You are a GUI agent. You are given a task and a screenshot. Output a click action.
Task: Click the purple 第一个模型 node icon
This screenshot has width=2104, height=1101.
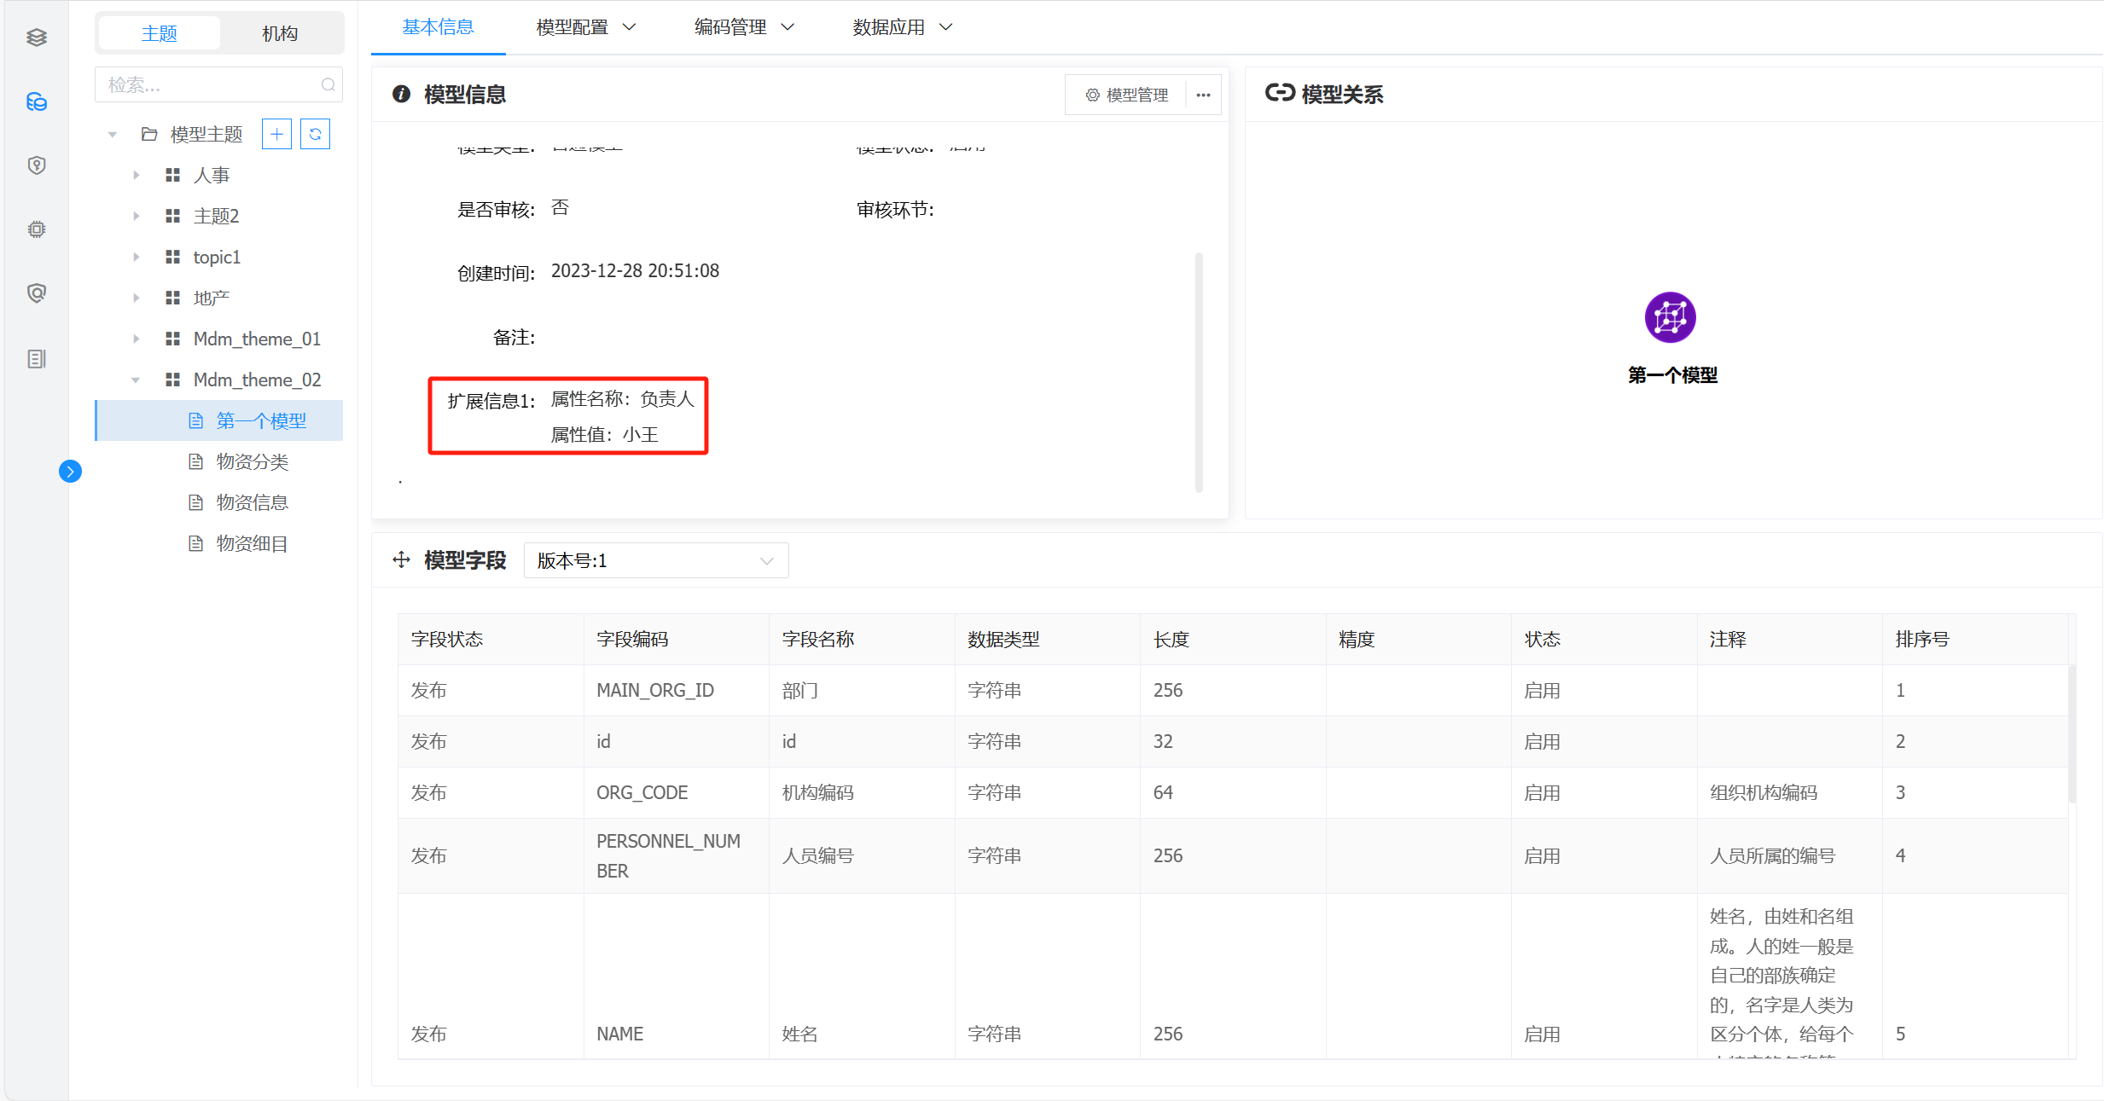tap(1670, 317)
